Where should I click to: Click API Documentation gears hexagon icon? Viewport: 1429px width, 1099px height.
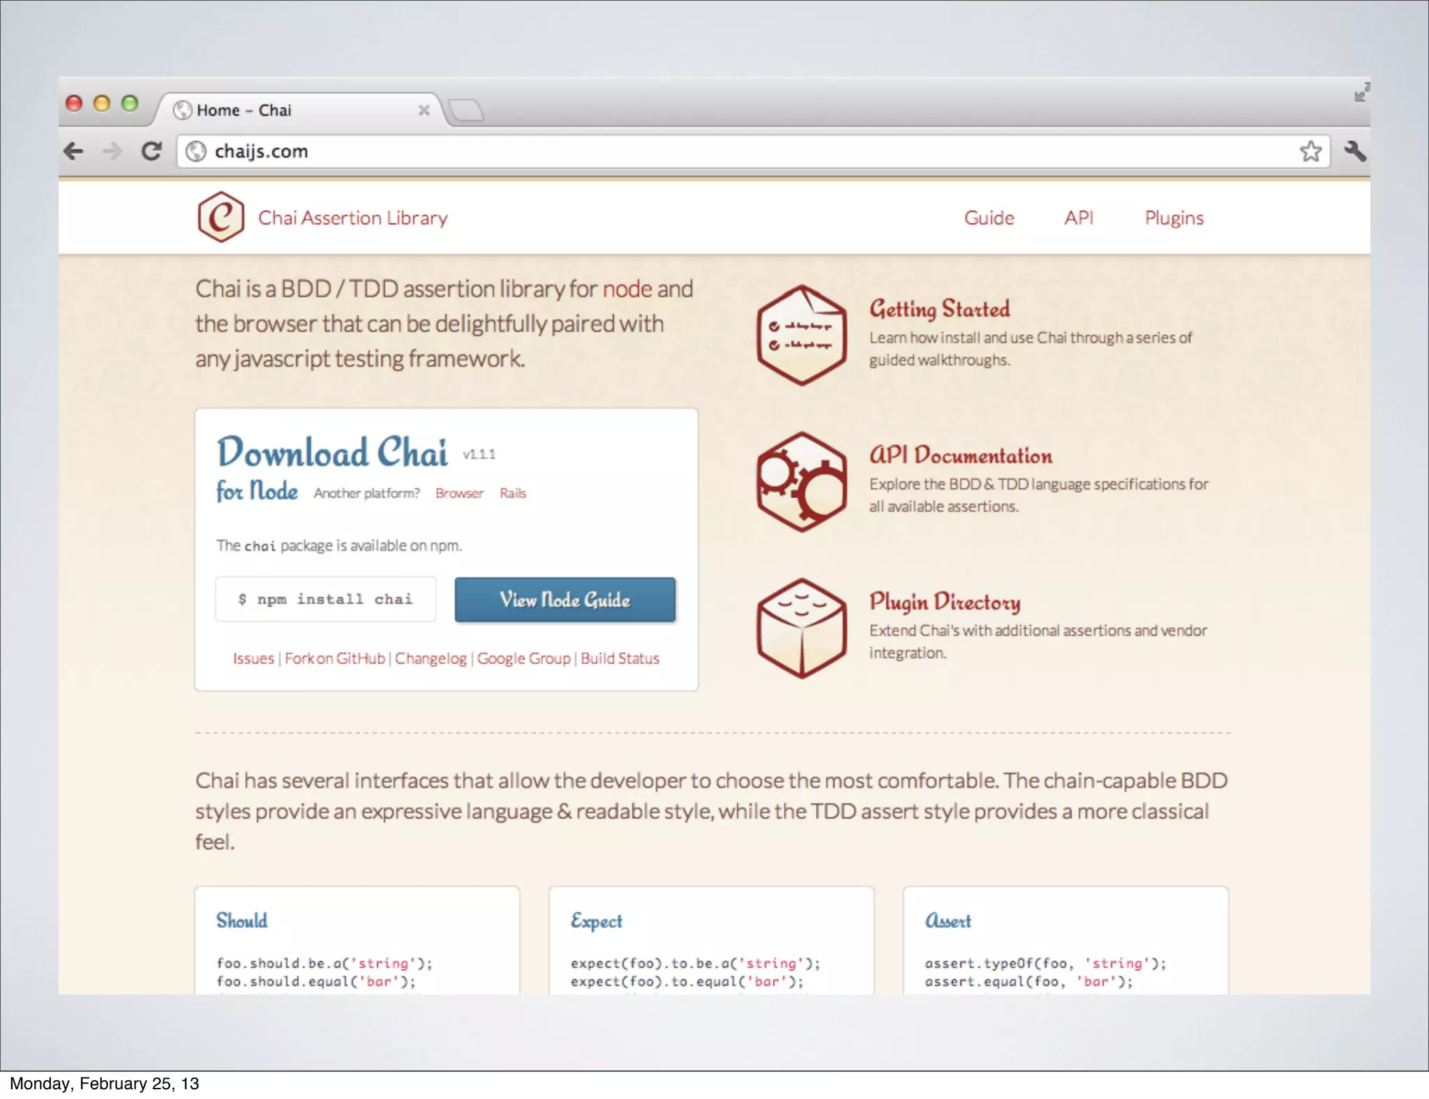(802, 482)
